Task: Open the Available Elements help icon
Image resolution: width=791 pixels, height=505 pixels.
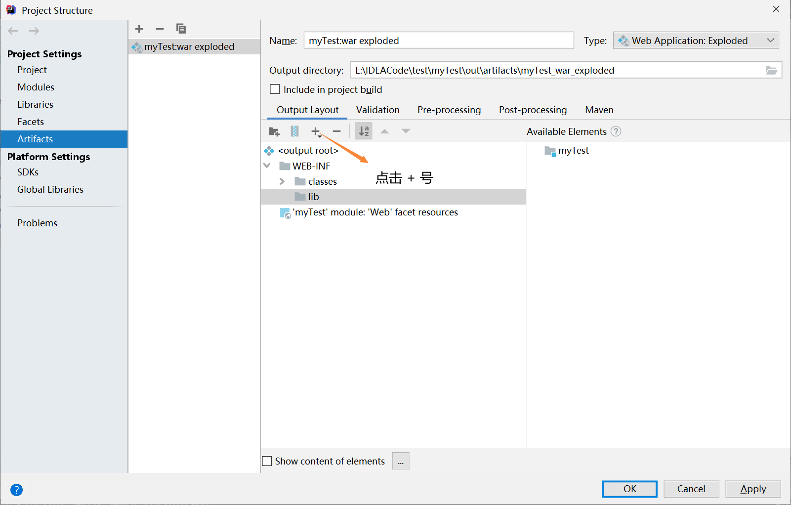Action: tap(616, 131)
